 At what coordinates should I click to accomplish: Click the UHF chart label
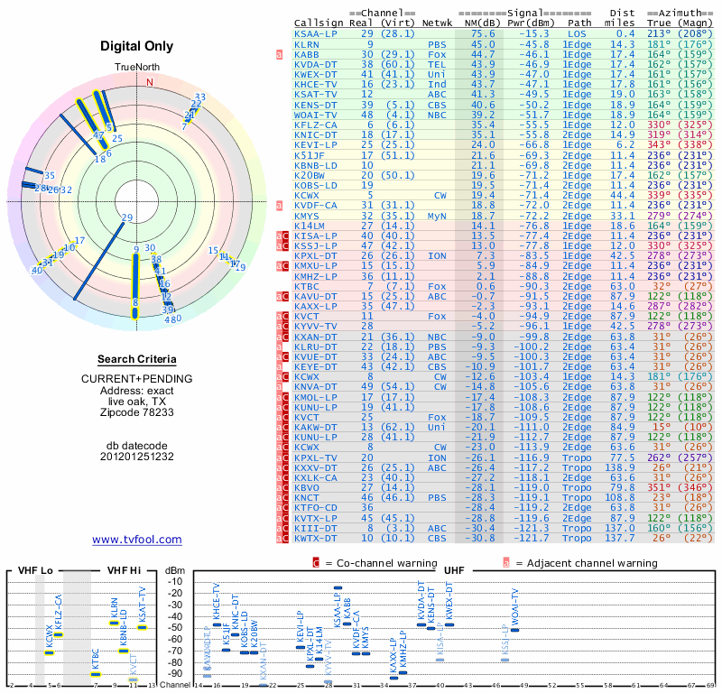pyautogui.click(x=454, y=570)
